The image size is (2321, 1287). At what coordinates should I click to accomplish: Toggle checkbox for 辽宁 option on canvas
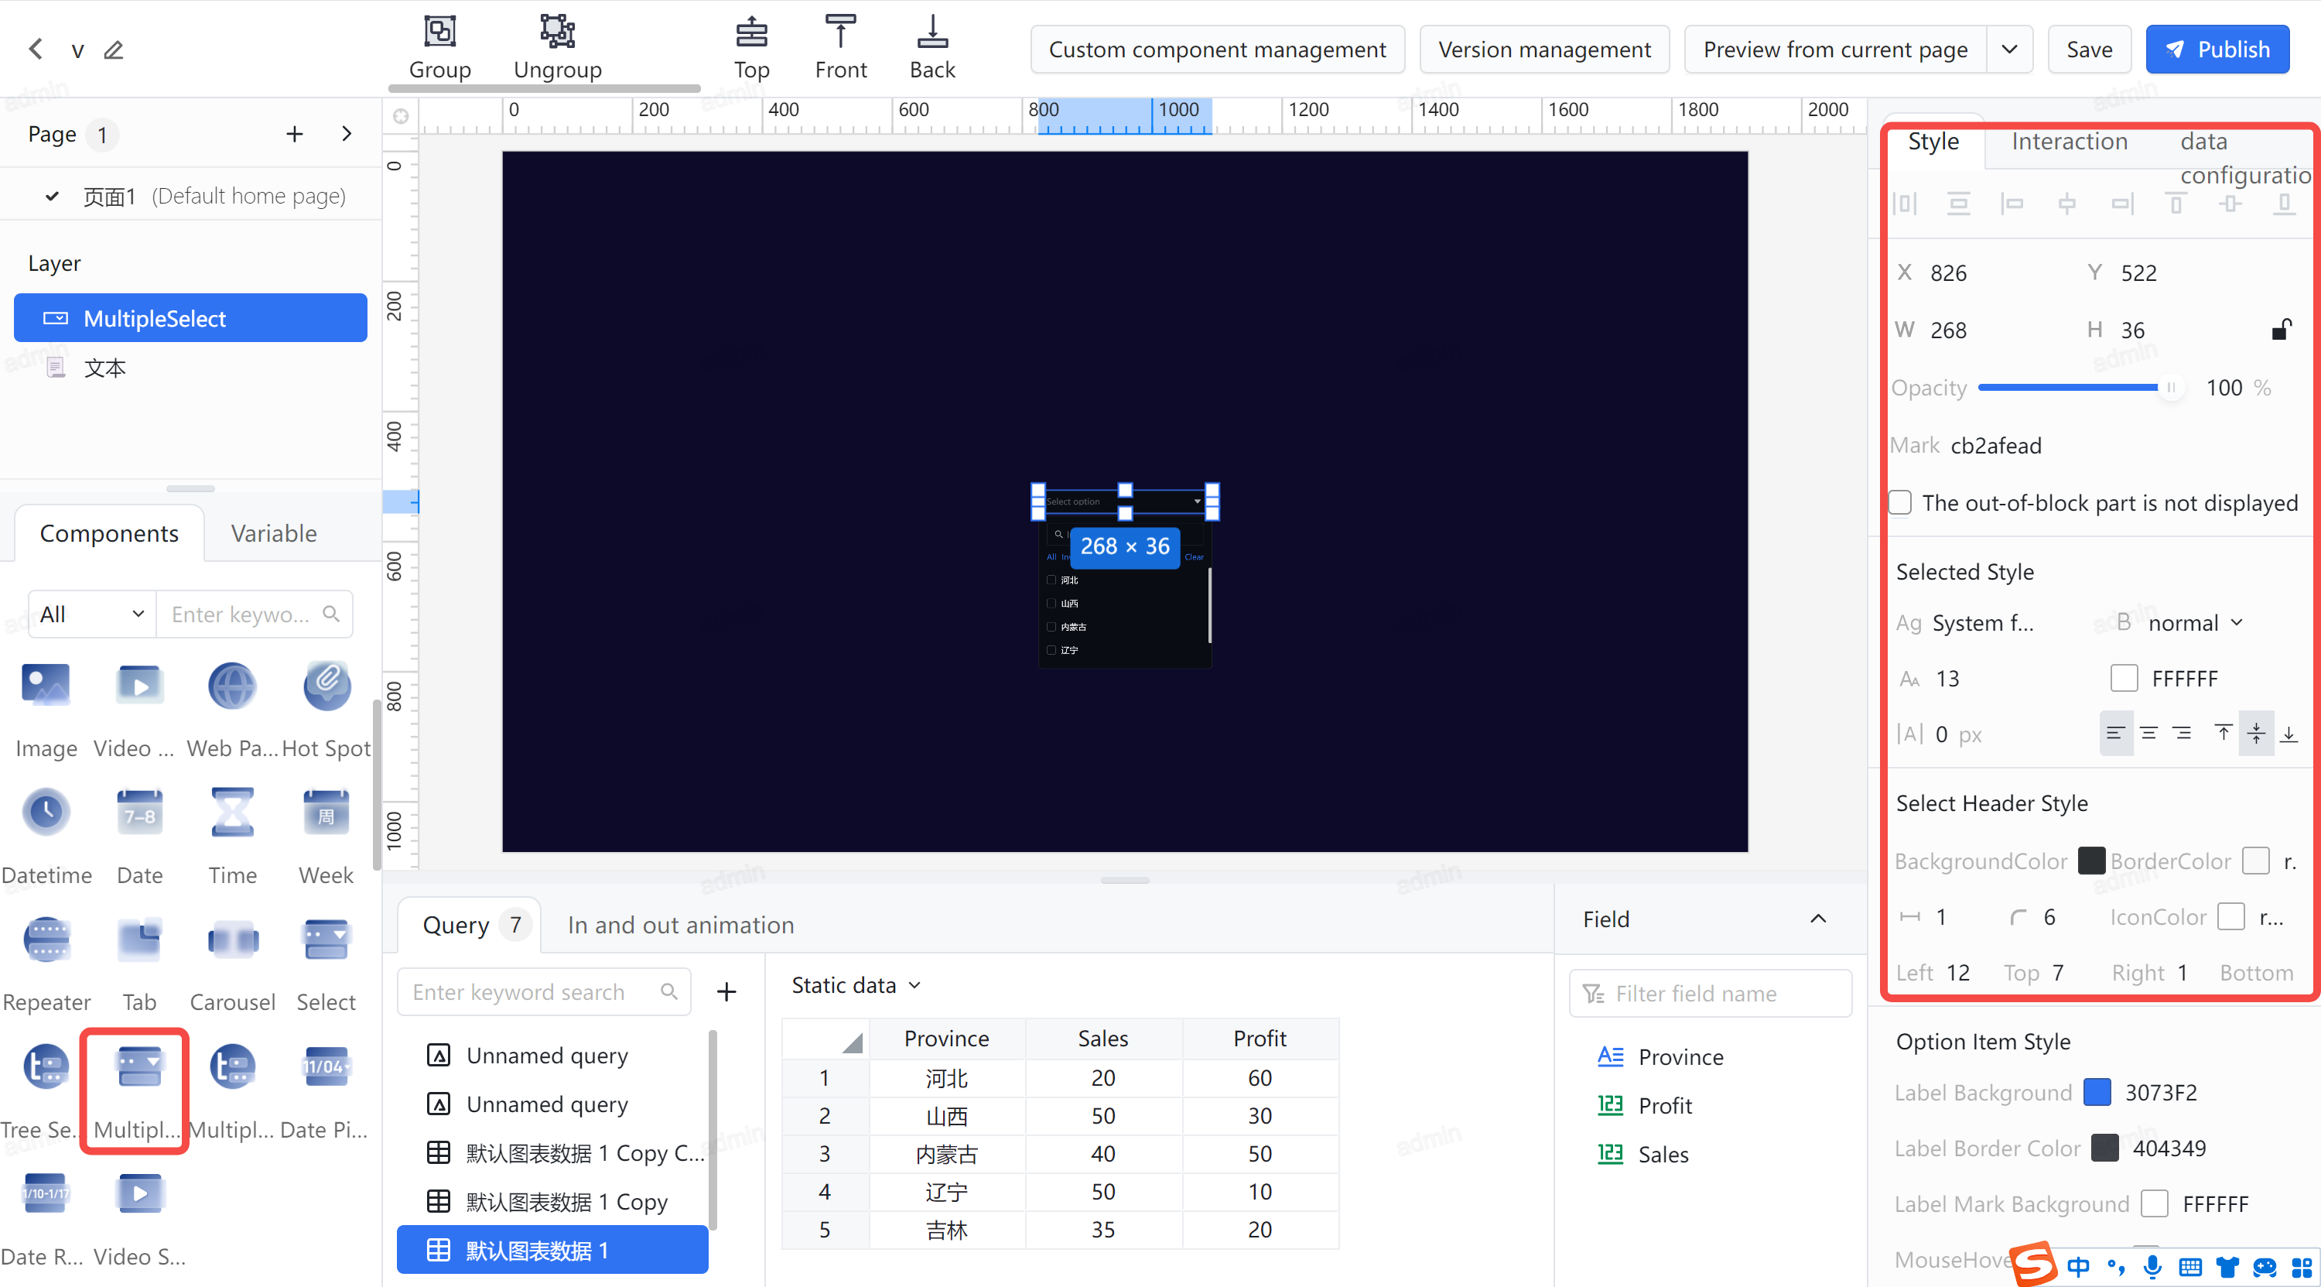click(1051, 650)
